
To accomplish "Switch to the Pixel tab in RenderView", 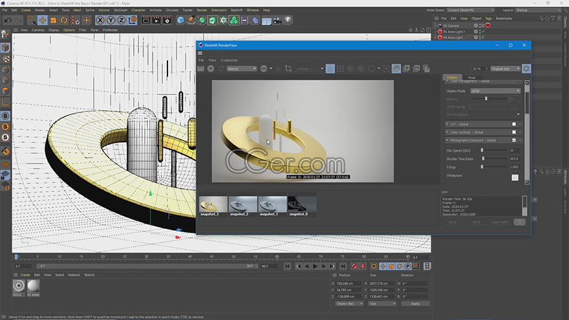I will 471,78.
